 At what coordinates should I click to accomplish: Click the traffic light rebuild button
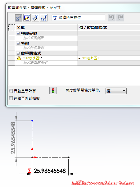[x=53, y=90]
